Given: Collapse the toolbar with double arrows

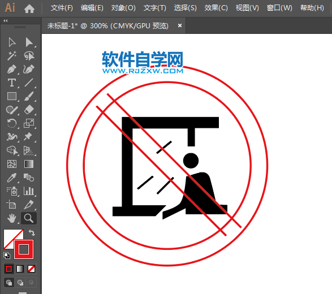Looking at the screenshot, I should [6, 20].
